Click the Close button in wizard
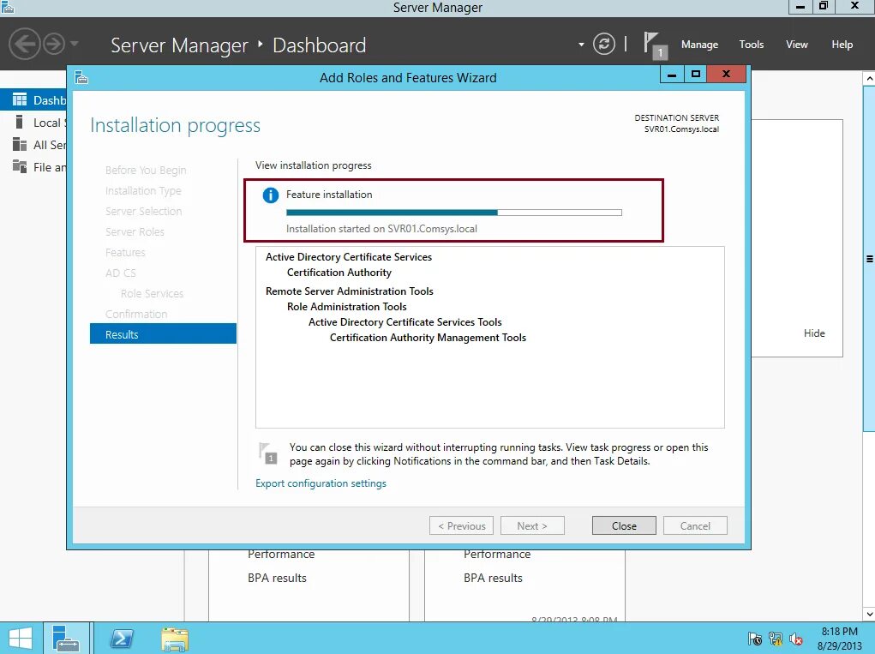Image resolution: width=875 pixels, height=654 pixels. click(624, 525)
